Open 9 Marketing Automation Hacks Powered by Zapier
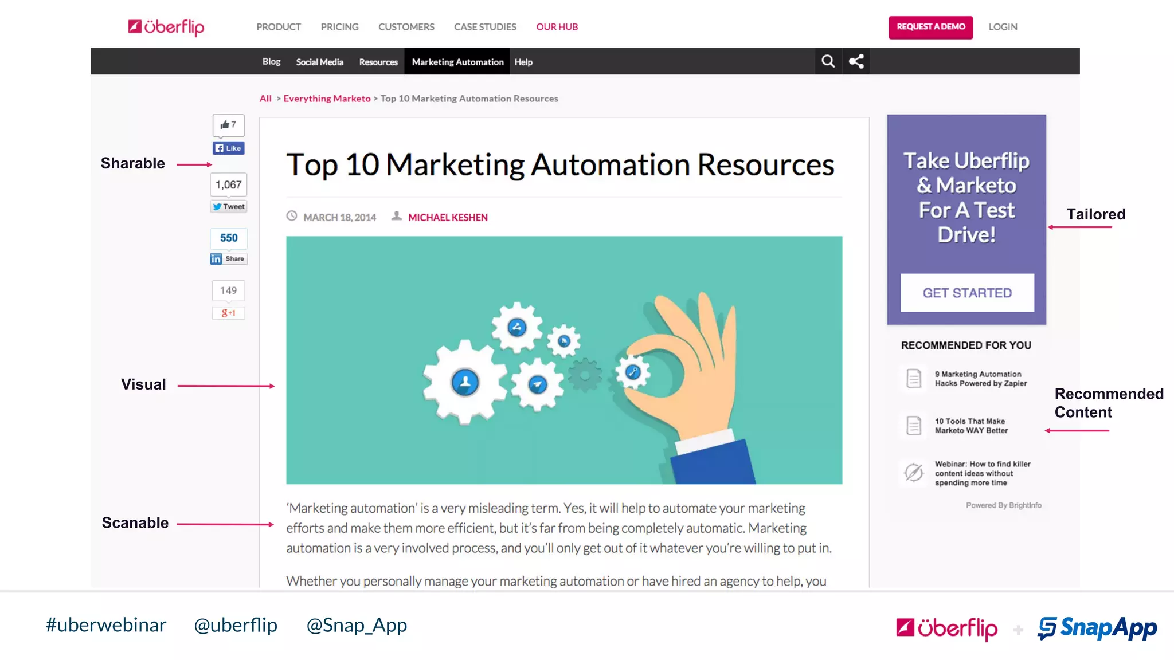This screenshot has height=660, width=1174. tap(981, 379)
